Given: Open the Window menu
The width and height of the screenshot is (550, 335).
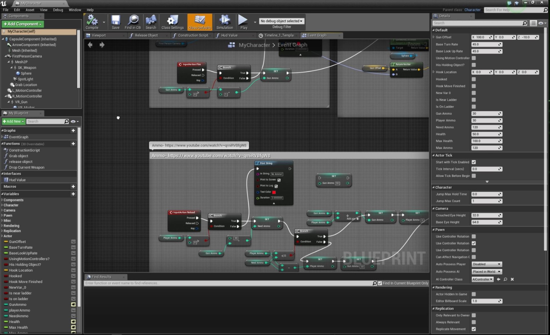Looking at the screenshot, I should click(75, 9).
